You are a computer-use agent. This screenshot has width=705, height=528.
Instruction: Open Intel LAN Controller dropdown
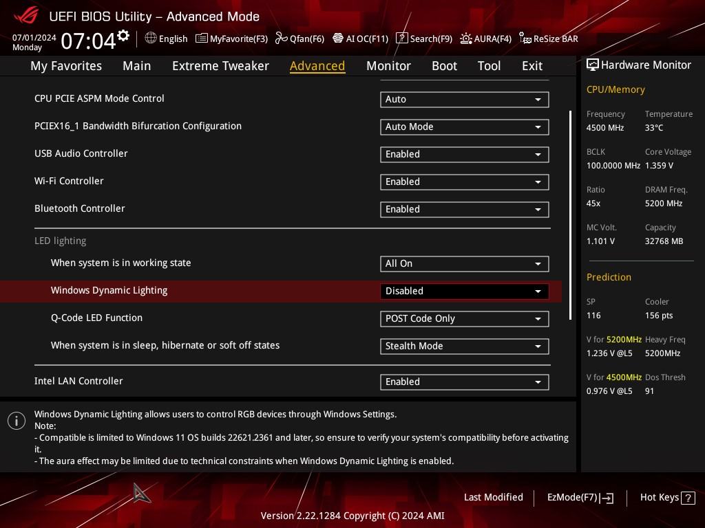tap(465, 382)
